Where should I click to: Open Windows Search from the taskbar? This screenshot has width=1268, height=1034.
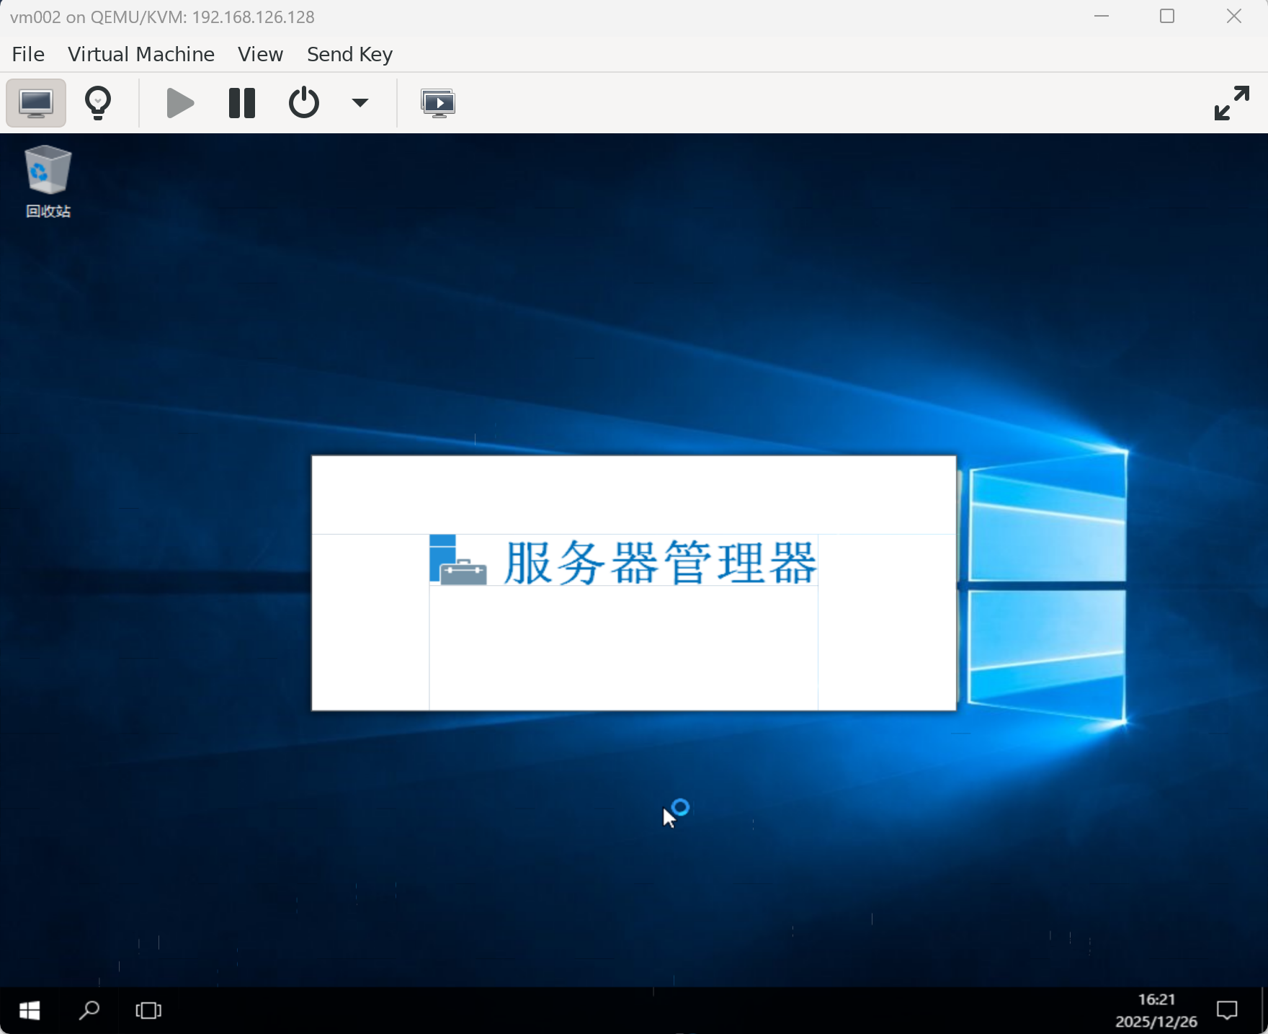pyautogui.click(x=89, y=1010)
